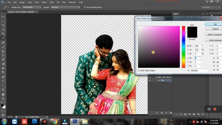Enable Only Web Colors checkbox
This screenshot has height=125, width=222.
coord(139,70)
